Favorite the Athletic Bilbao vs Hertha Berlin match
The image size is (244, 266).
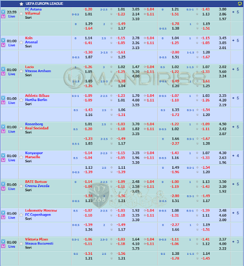point(21,100)
